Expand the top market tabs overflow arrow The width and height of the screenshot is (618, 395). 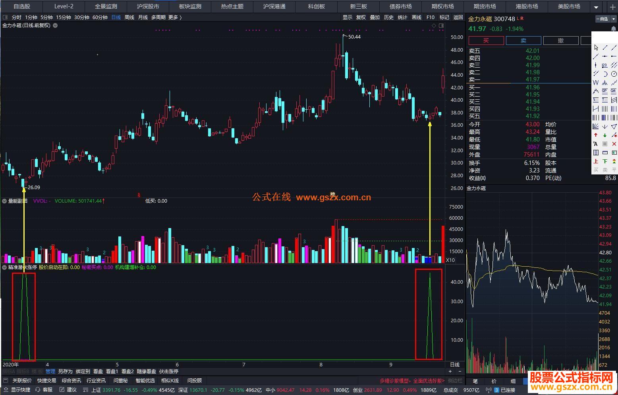(x=596, y=7)
